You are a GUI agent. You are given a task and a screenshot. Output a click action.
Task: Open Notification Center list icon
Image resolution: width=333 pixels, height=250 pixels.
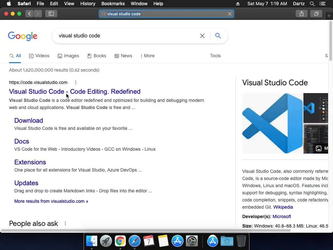[x=322, y=4]
